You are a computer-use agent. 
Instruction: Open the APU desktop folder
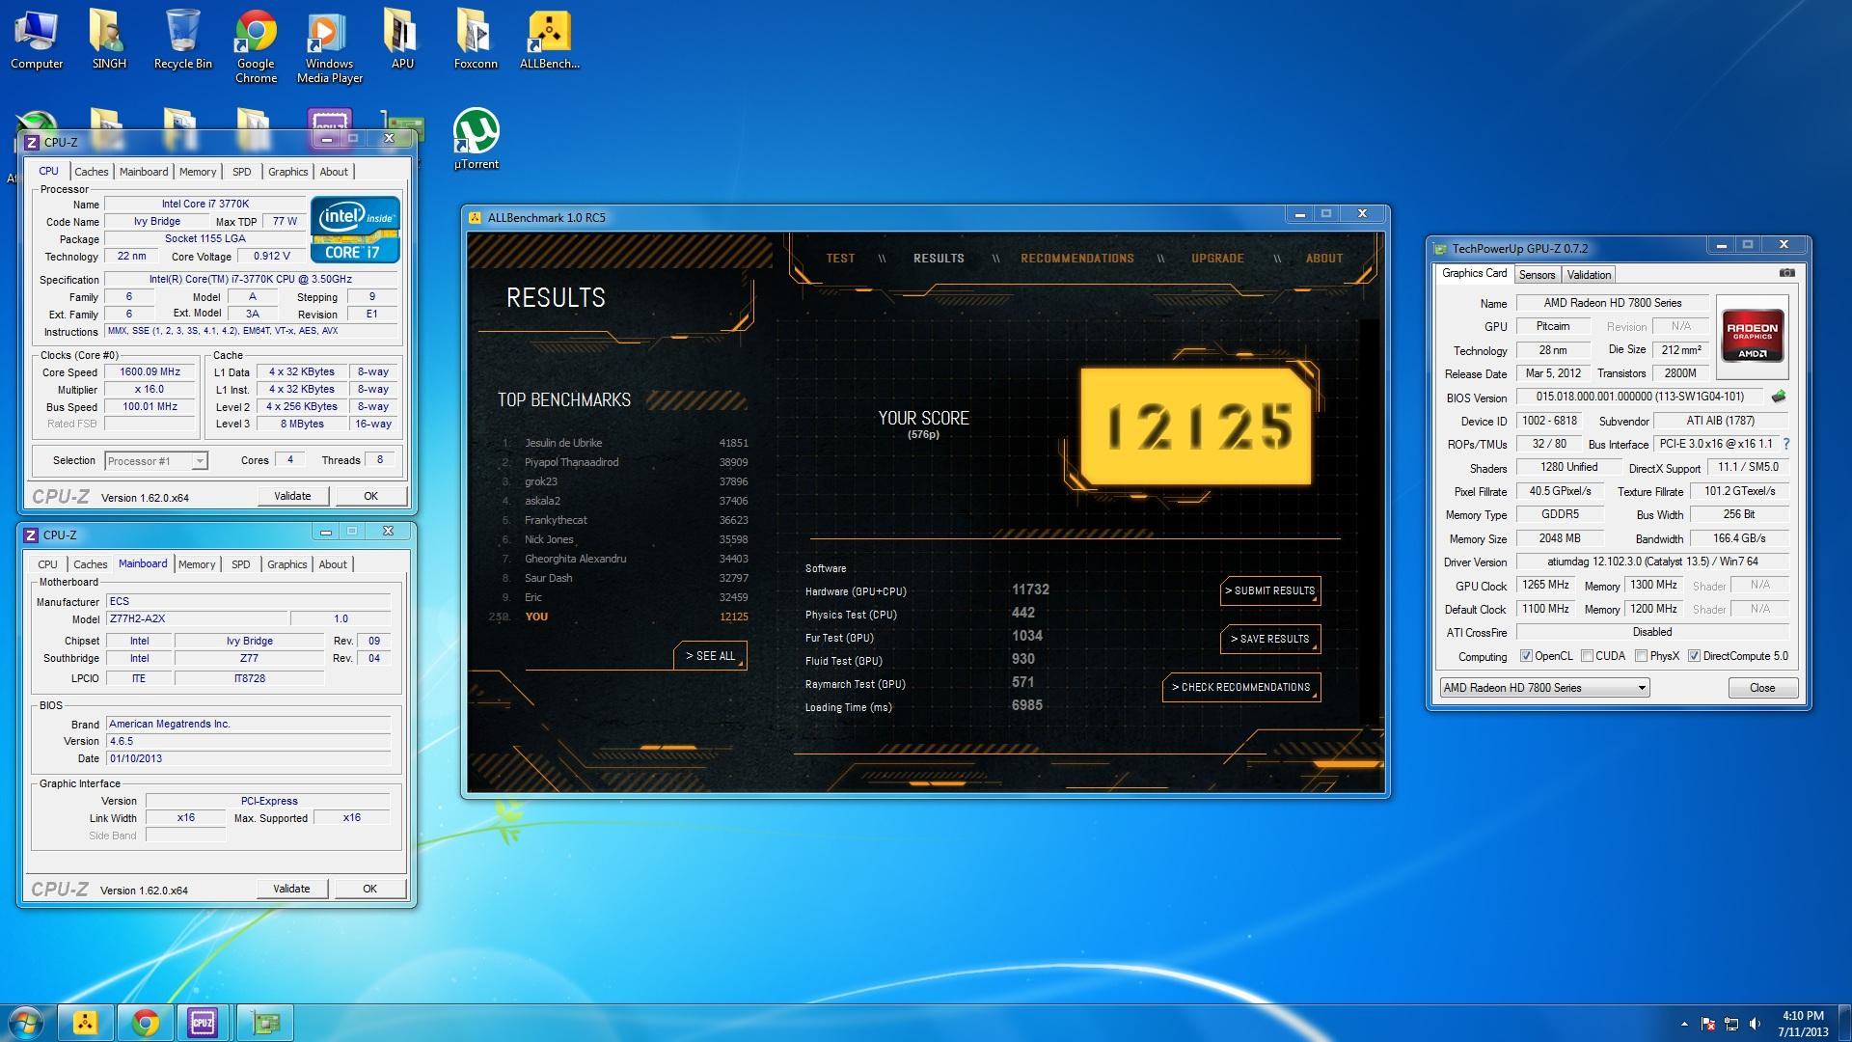[402, 41]
